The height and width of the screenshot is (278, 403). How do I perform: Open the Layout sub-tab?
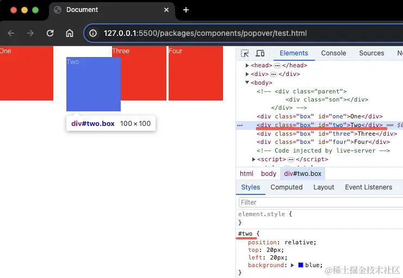coord(324,187)
